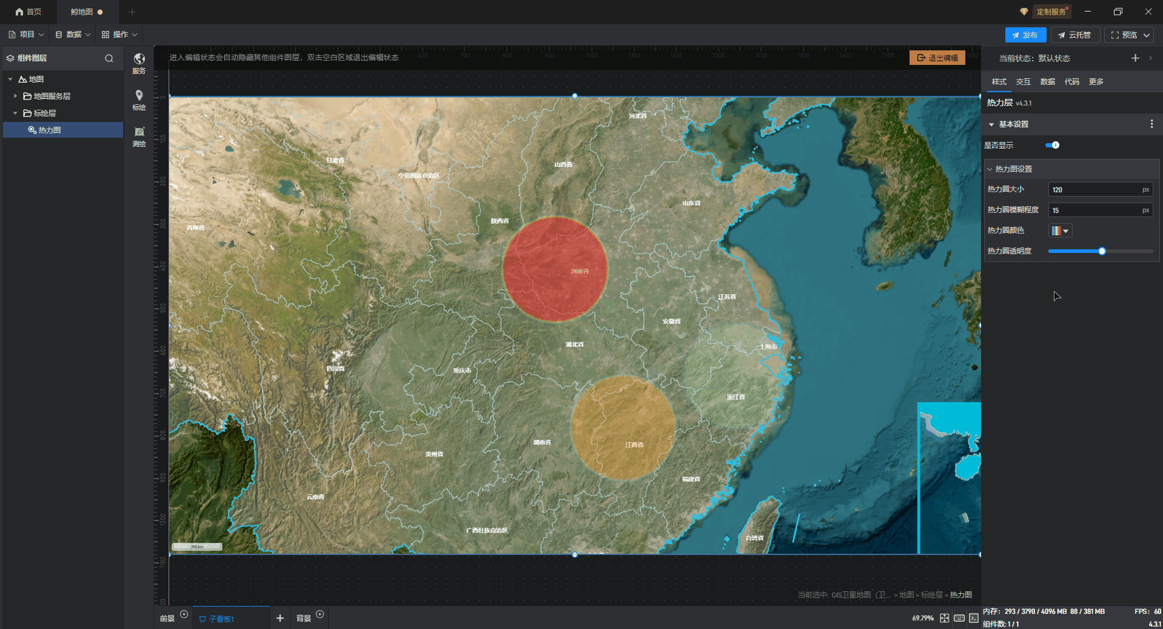Viewport: 1163px width, 629px height.
Task: Click the red heat circle over 河南省
Action: click(555, 269)
